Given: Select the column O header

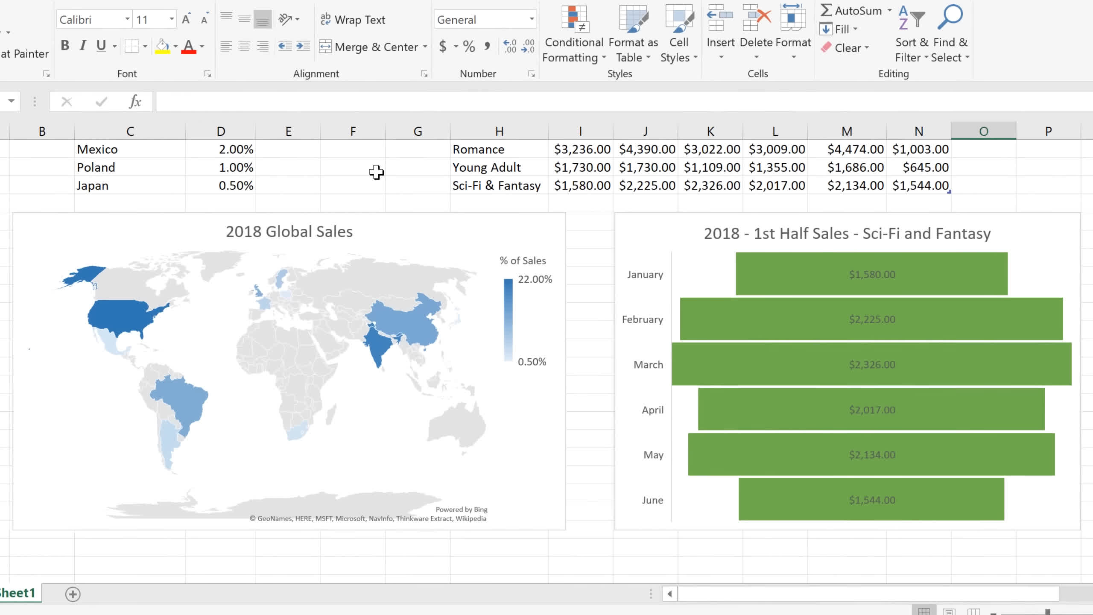Looking at the screenshot, I should (983, 131).
